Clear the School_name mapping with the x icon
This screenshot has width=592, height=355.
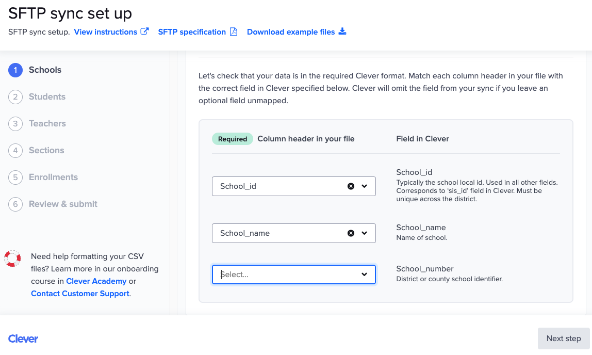pos(351,233)
